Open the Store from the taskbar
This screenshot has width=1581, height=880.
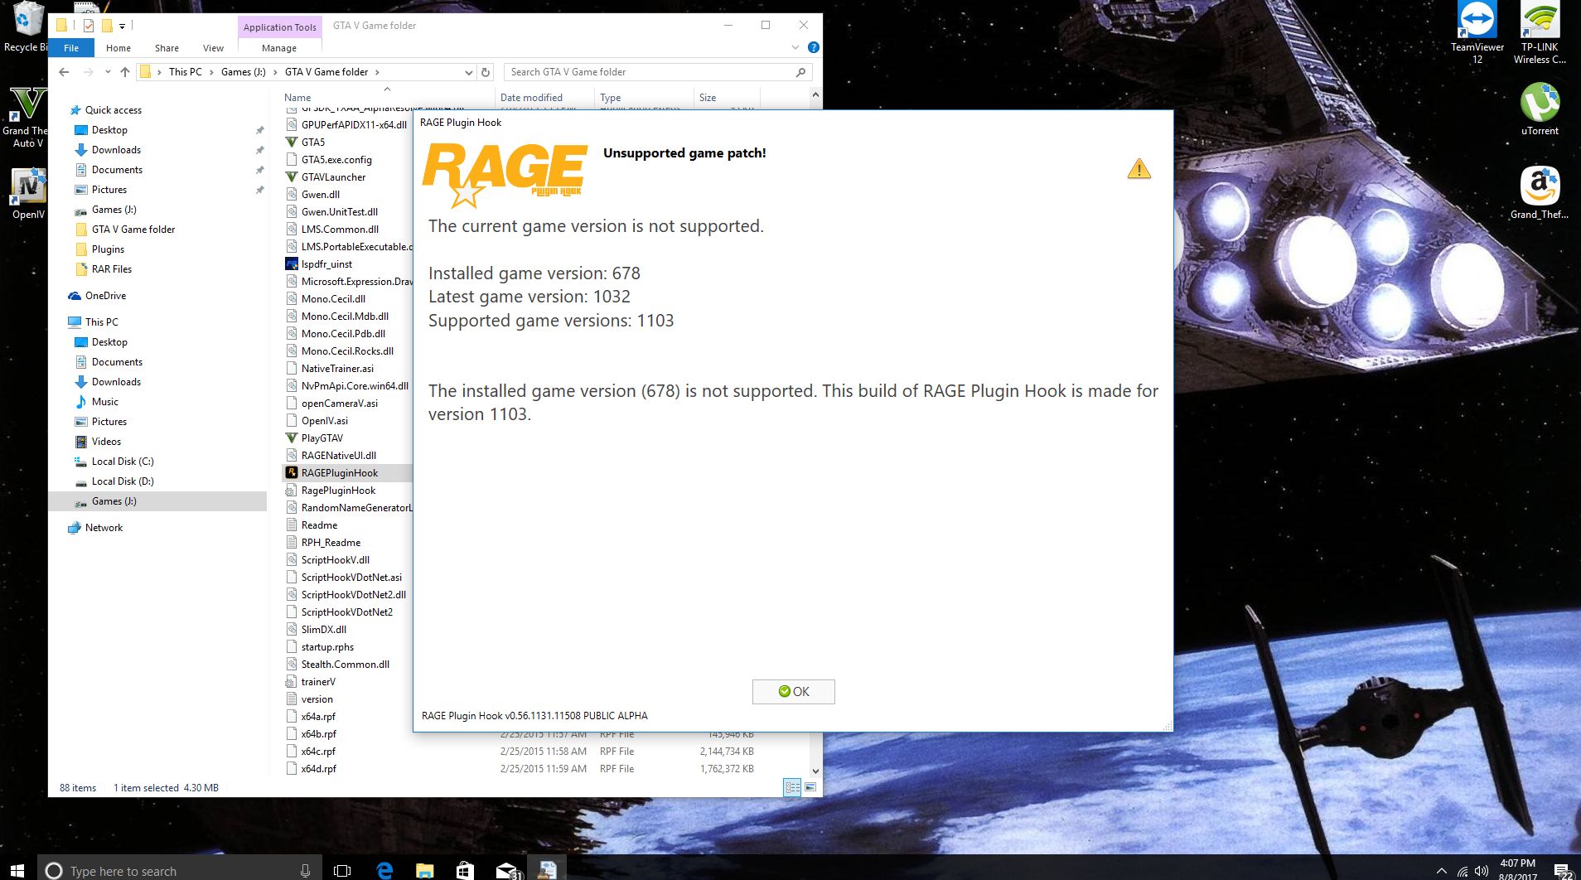(465, 870)
